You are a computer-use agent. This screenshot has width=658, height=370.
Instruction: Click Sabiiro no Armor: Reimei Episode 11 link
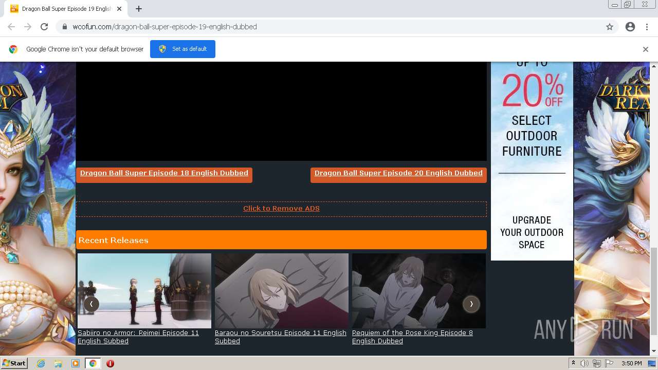tap(138, 337)
